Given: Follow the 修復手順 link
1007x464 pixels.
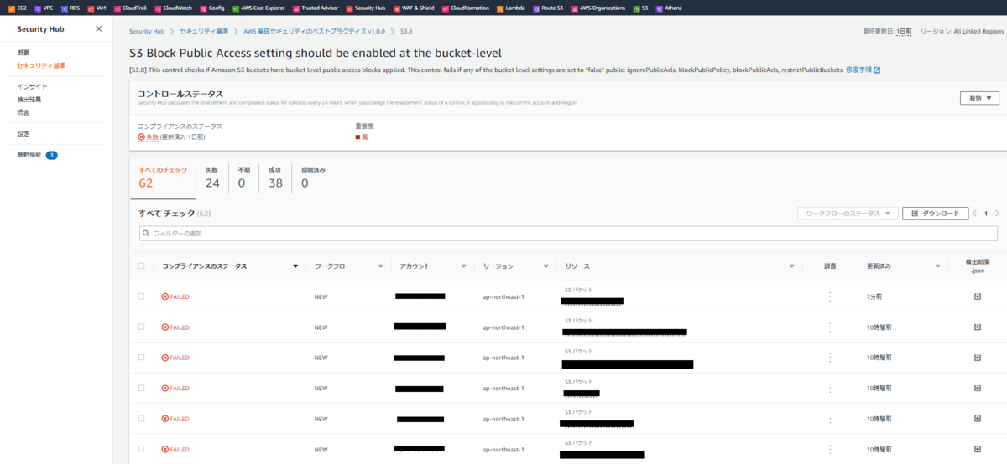Looking at the screenshot, I should 858,70.
